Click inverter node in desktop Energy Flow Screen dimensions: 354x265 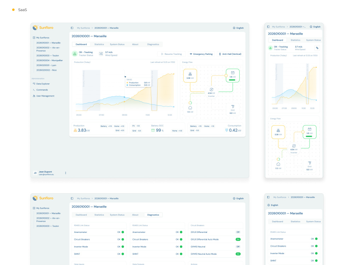(x=211, y=92)
